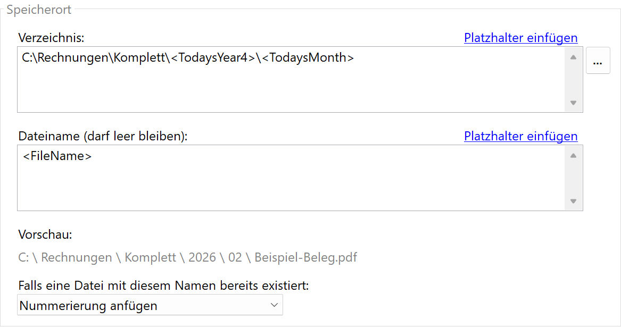Click the <TodaysMonth> placeholder in the directory path

point(308,58)
